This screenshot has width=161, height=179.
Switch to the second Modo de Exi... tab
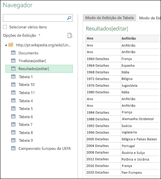150,18
